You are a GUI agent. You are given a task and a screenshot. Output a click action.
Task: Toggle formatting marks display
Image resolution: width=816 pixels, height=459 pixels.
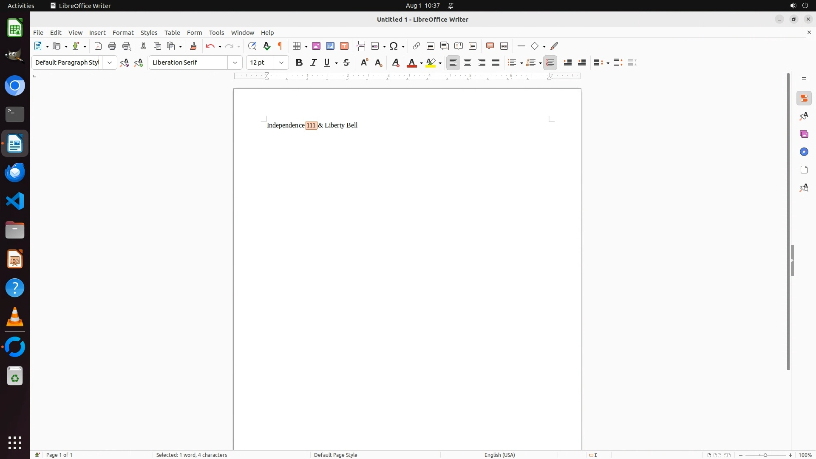[280, 46]
